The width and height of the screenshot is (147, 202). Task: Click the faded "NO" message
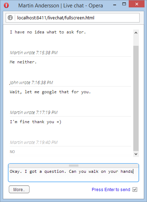click(x=12, y=152)
